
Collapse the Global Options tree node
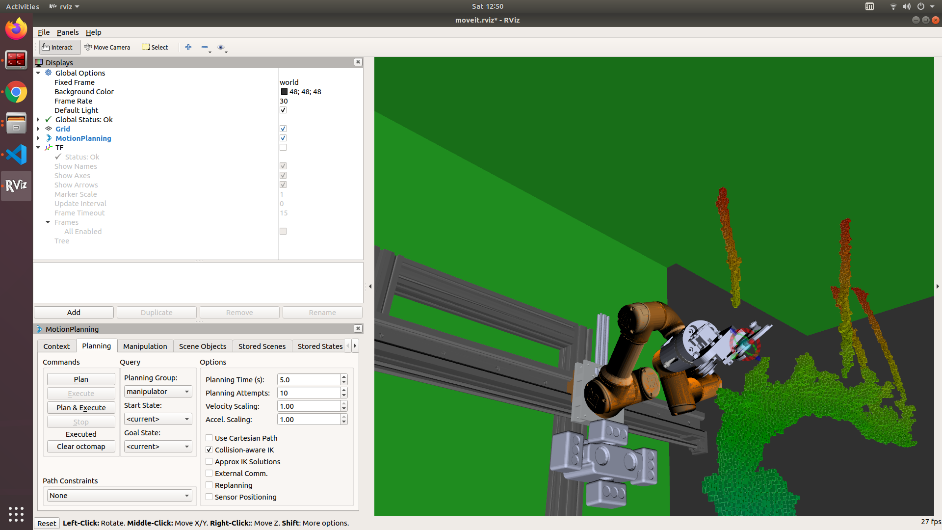(x=38, y=73)
